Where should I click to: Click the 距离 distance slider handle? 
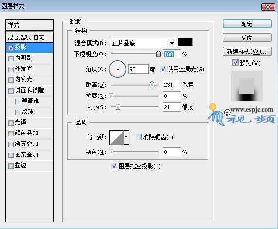pos(152,84)
